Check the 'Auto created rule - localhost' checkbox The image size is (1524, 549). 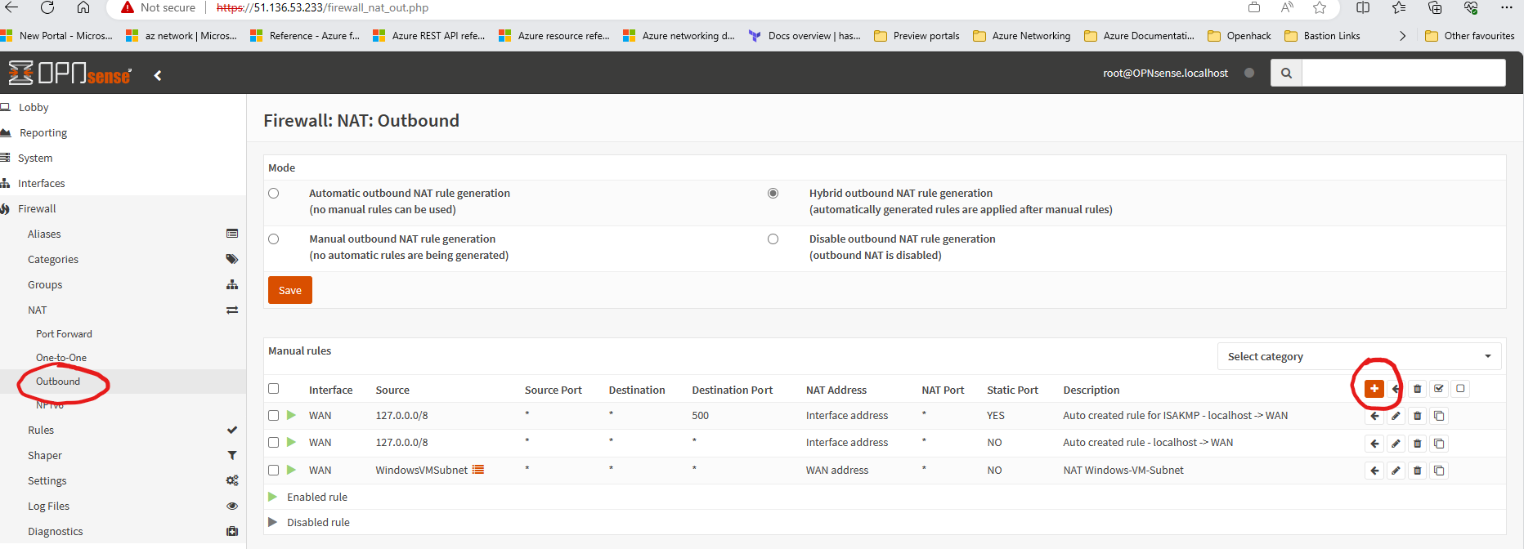(x=274, y=443)
